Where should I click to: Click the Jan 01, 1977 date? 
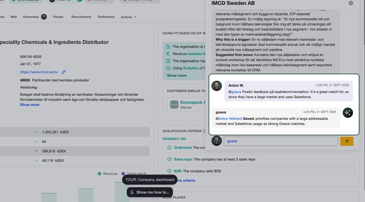[x=31, y=64]
